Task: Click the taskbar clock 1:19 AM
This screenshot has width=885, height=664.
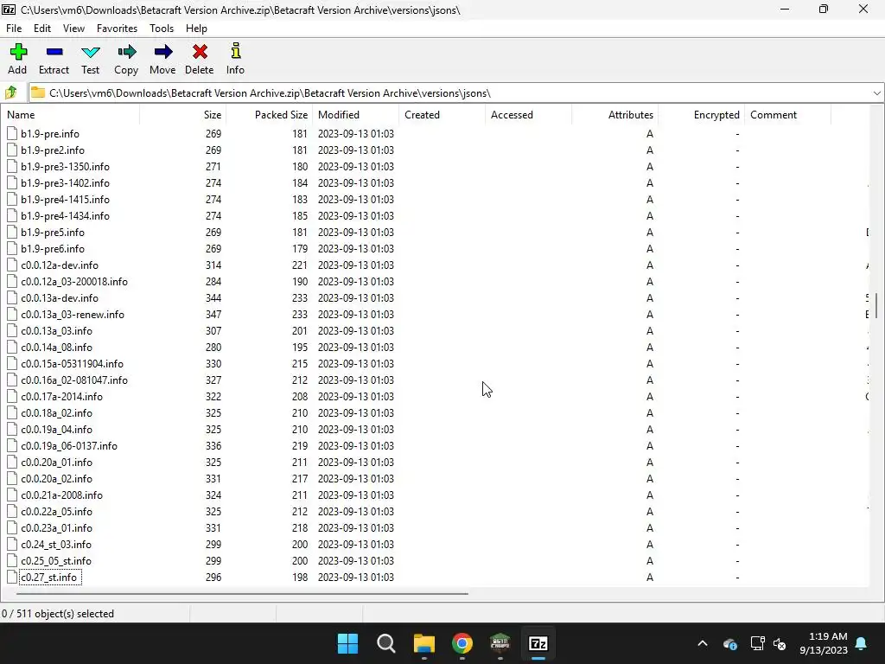Action: tap(827, 636)
